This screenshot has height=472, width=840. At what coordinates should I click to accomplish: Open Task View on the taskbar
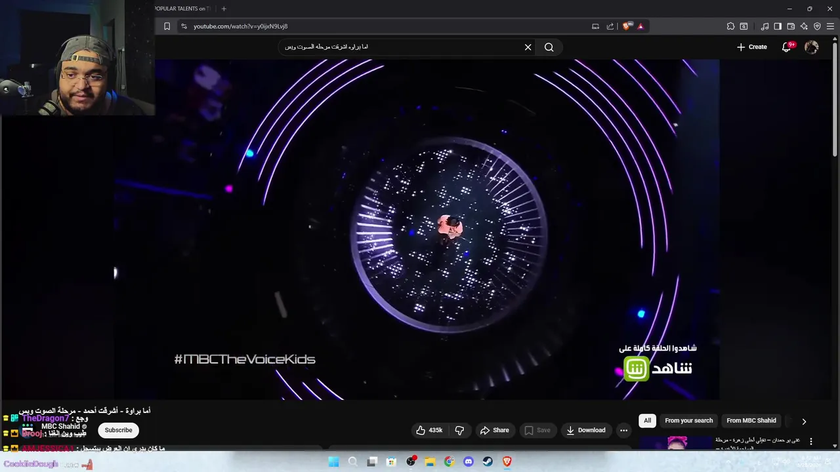click(372, 462)
